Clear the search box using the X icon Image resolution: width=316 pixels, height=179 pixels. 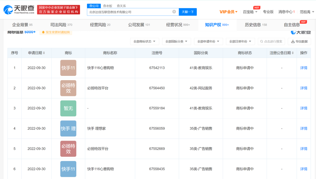pyautogui.click(x=174, y=12)
